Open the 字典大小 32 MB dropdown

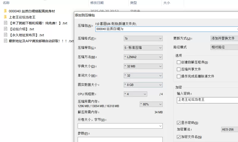(143, 66)
